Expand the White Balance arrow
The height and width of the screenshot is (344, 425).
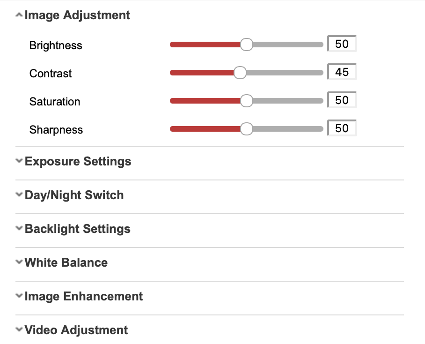(19, 262)
